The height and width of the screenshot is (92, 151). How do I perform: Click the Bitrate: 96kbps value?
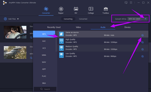click(110, 56)
